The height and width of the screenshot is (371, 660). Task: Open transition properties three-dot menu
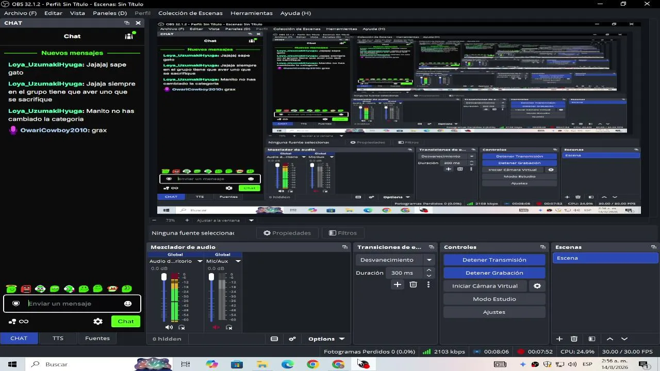click(x=428, y=284)
